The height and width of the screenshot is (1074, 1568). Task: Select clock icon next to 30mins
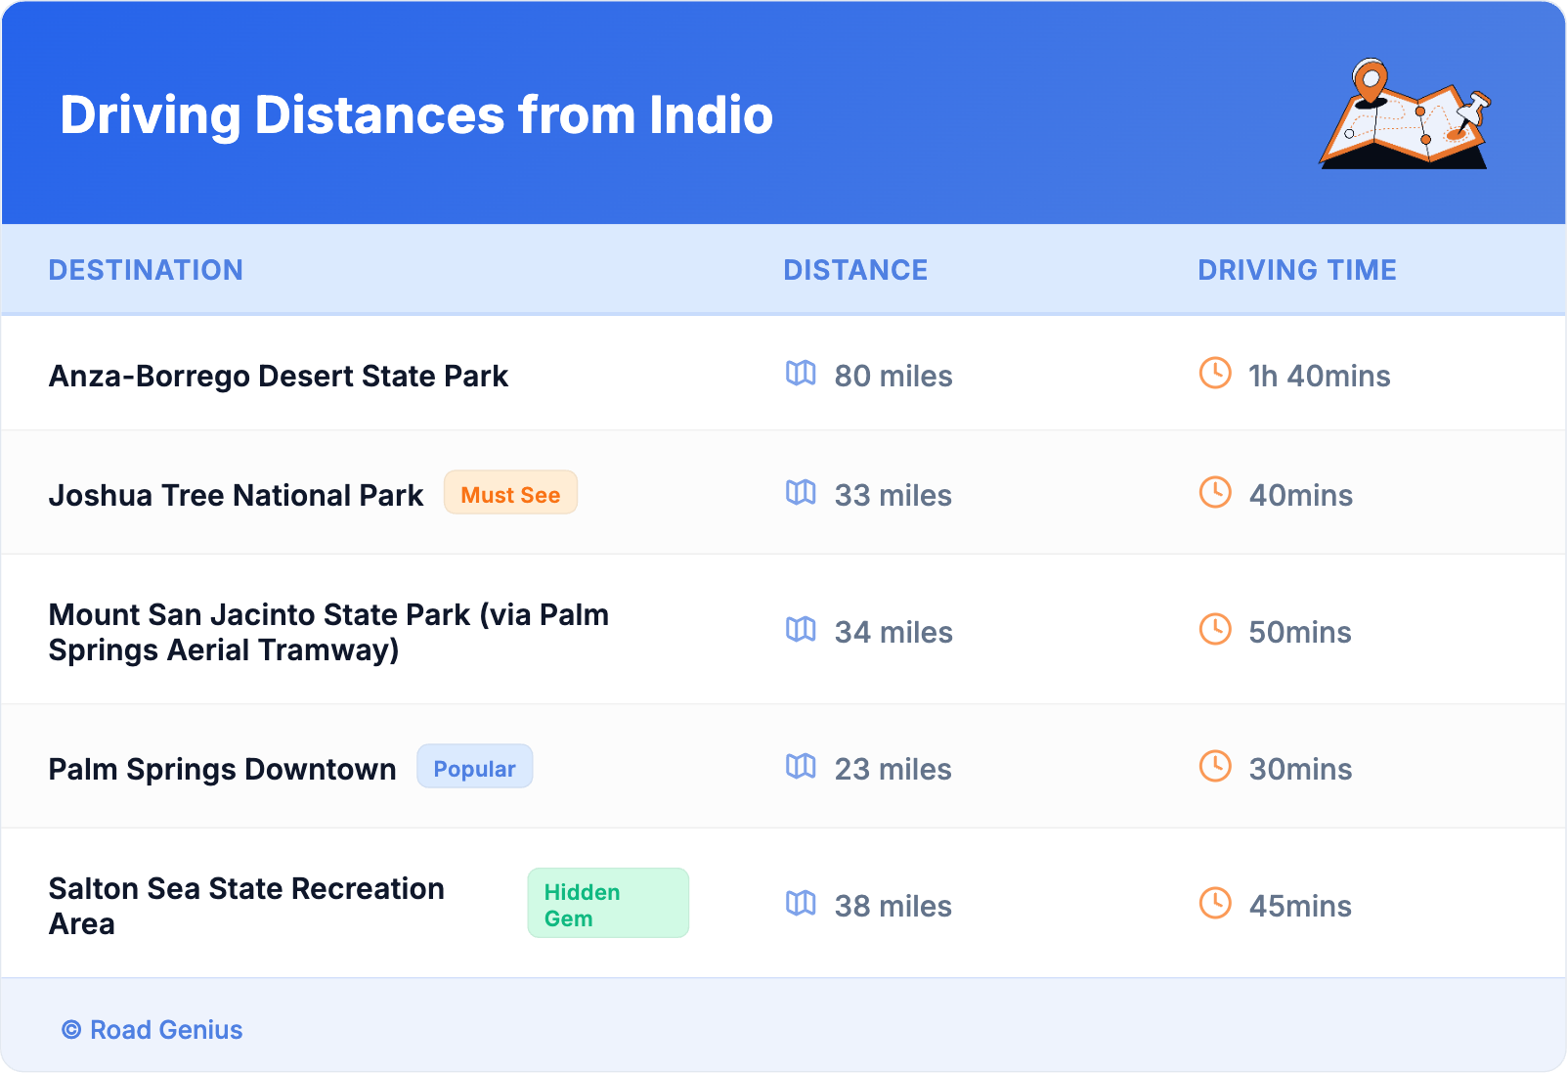click(x=1215, y=767)
